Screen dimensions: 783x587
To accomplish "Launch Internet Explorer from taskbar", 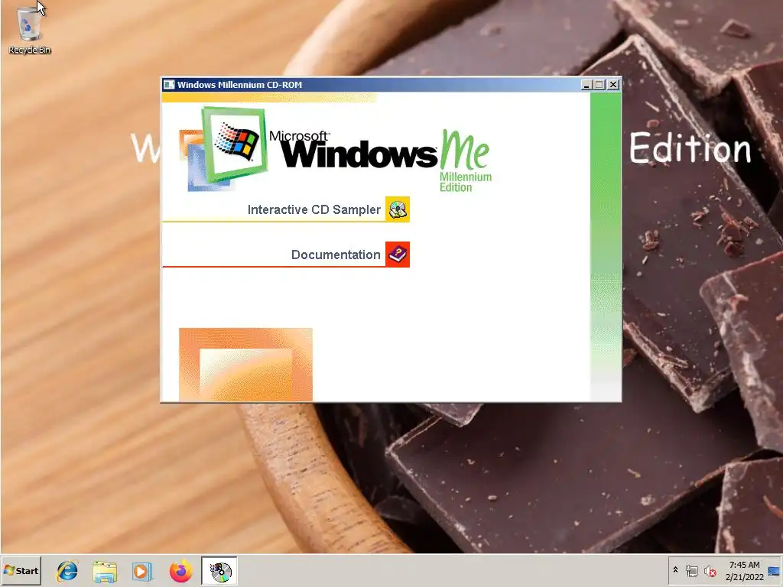I will [67, 571].
